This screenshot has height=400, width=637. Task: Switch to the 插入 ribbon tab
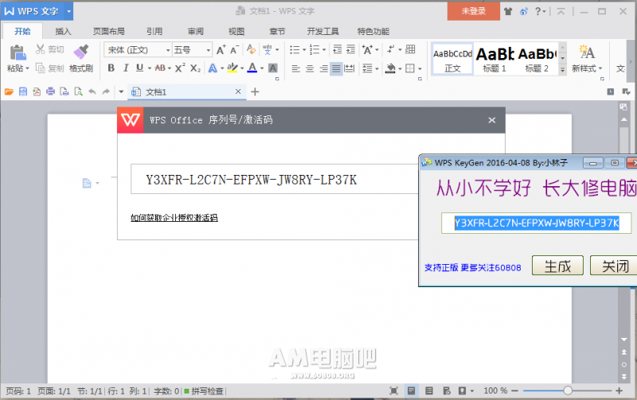coord(63,31)
